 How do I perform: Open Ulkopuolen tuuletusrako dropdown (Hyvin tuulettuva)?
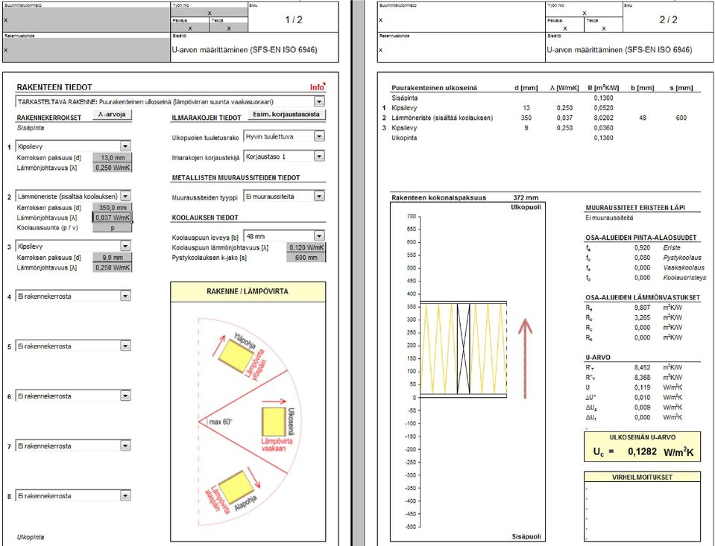point(319,136)
